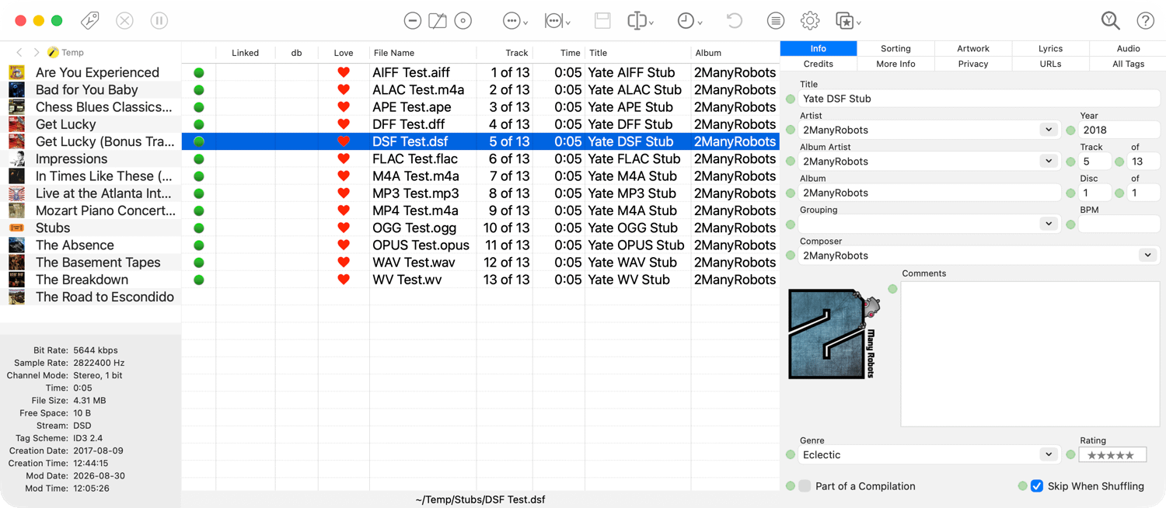Switch to the Artwork tab

(973, 48)
